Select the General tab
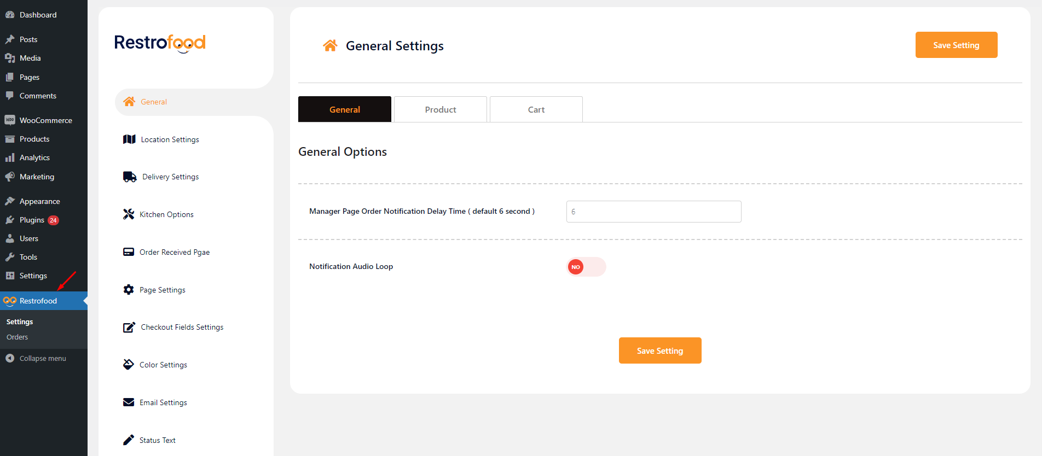Viewport: 1042px width, 456px height. tap(344, 109)
